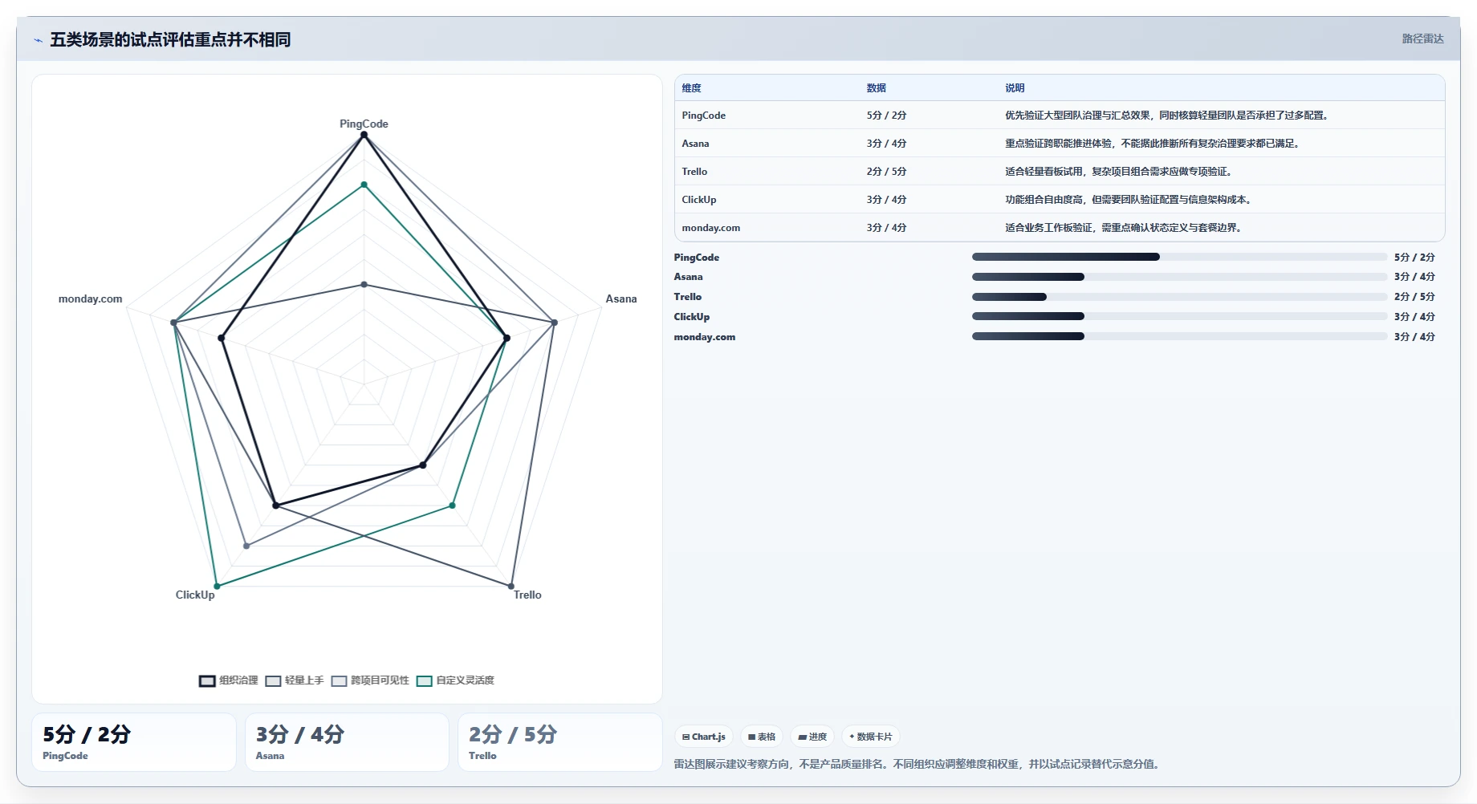Click the Asana axis label on radar

(x=621, y=298)
